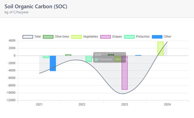Click the 2023 x-axis label

125,104
